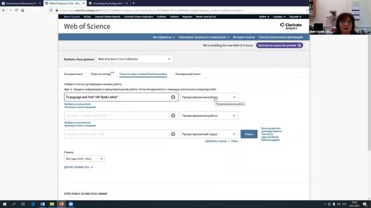The height and width of the screenshot is (208, 371).
Task: Open EndNote link in top bar
Action: coord(162,17)
